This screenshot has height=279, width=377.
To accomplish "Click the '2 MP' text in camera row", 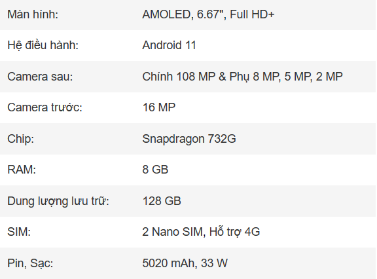I will click(x=329, y=77).
